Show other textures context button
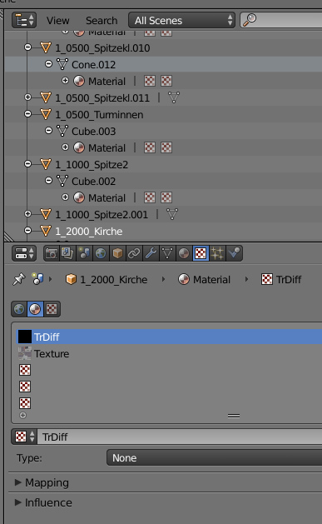This screenshot has height=524, width=322. coord(52,309)
